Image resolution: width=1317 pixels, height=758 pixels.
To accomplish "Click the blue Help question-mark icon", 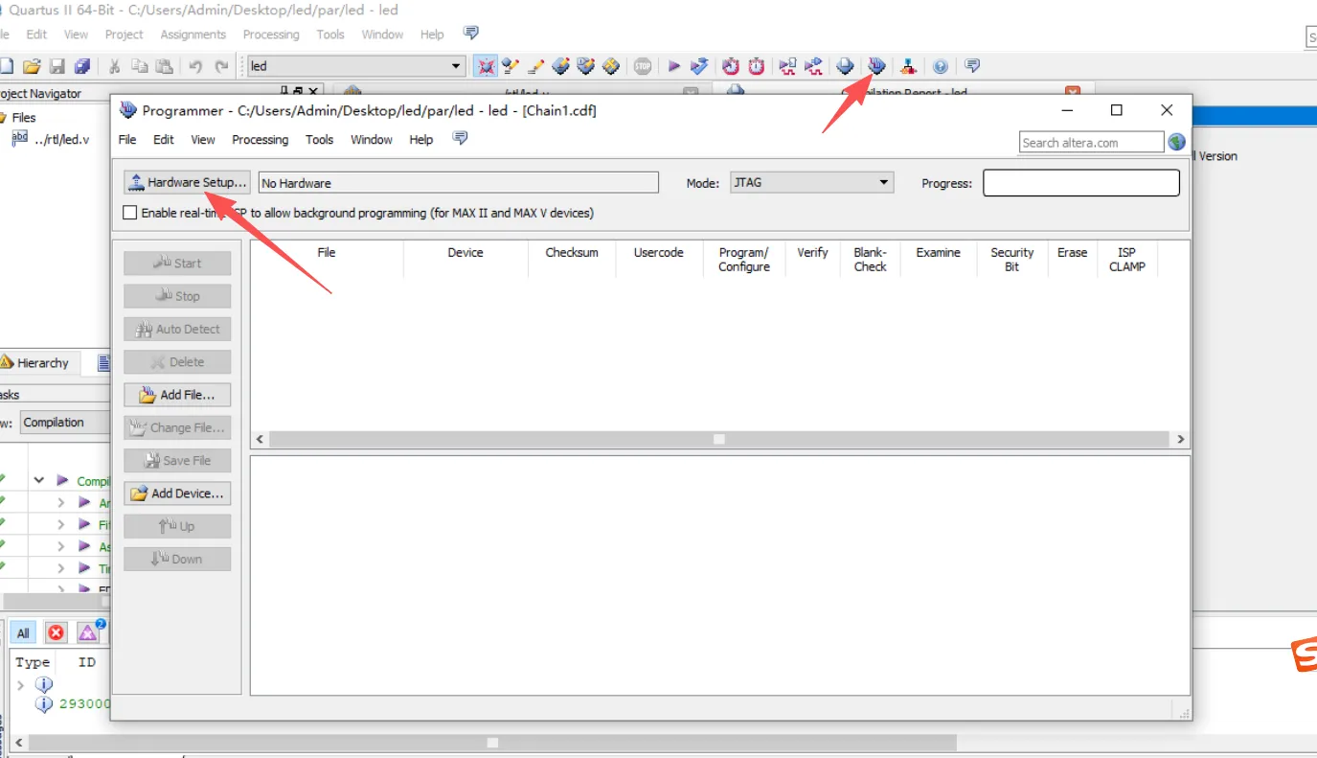I will pos(941,66).
